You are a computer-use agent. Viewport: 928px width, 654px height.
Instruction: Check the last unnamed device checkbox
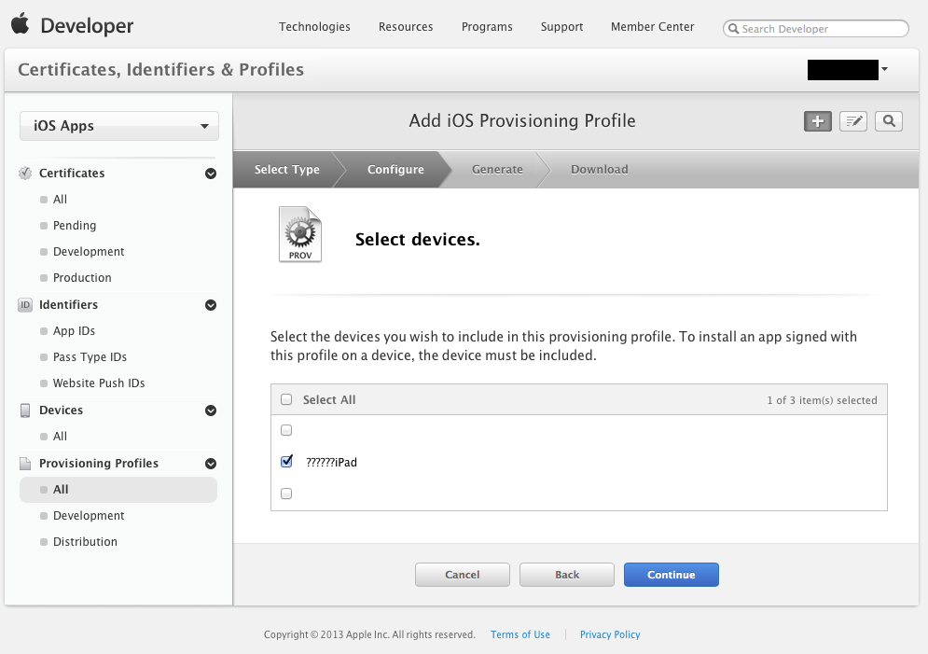point(286,494)
